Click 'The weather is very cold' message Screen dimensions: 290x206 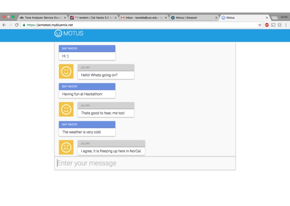click(81, 132)
